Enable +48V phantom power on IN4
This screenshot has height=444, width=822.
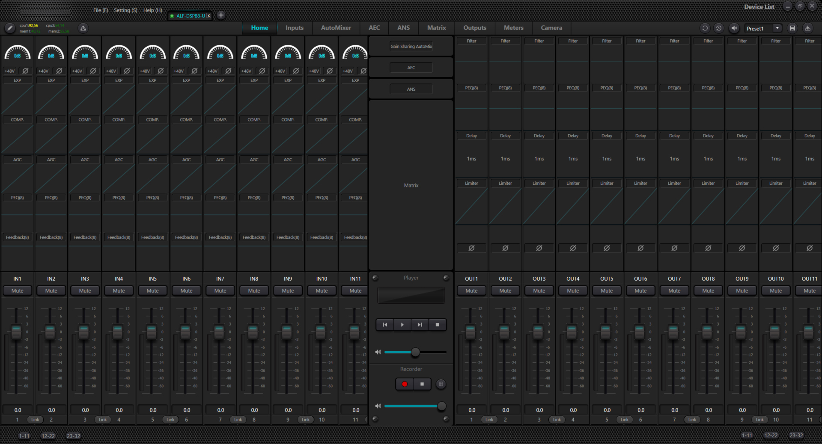click(x=111, y=71)
